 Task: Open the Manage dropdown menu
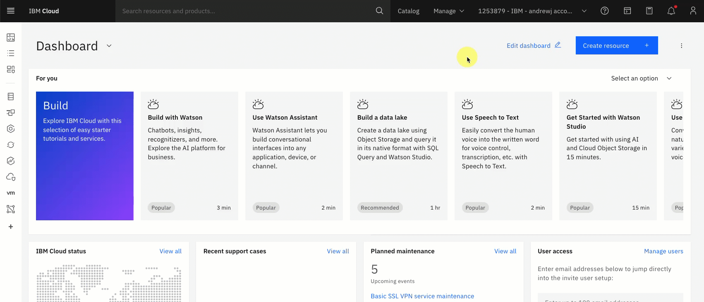(449, 11)
